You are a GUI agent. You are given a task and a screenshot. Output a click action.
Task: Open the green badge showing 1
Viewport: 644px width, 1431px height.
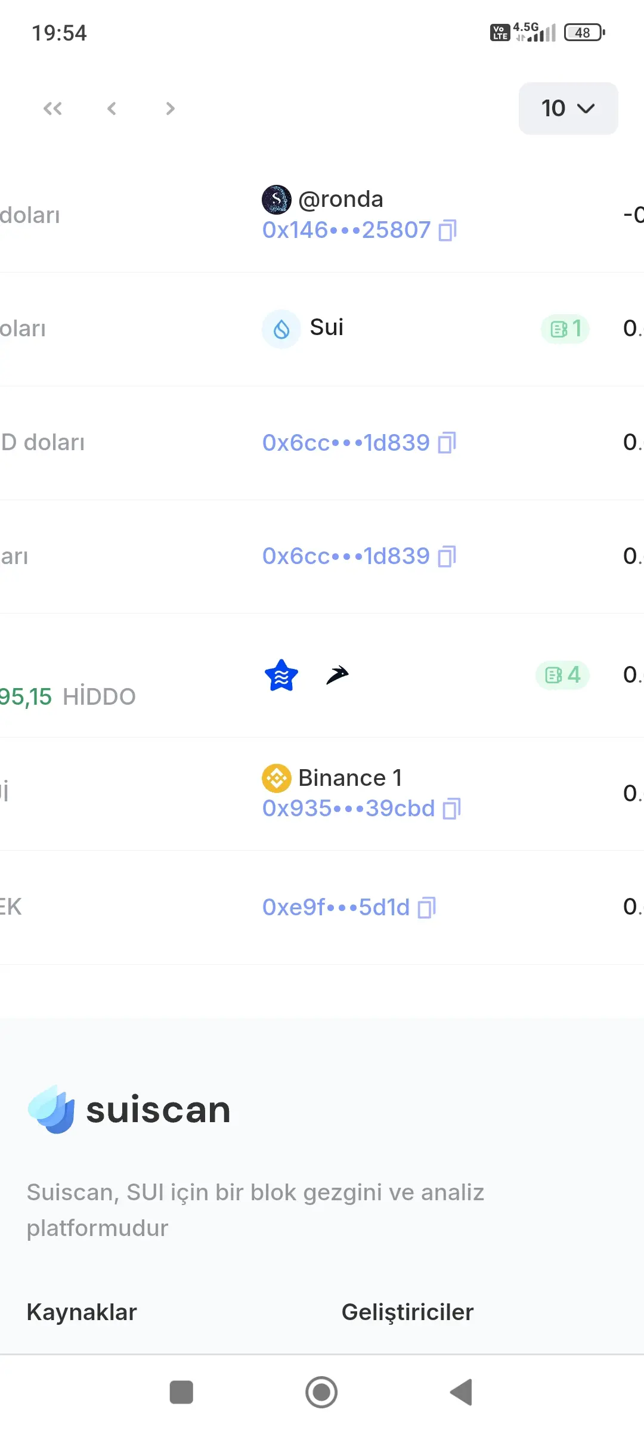click(565, 329)
